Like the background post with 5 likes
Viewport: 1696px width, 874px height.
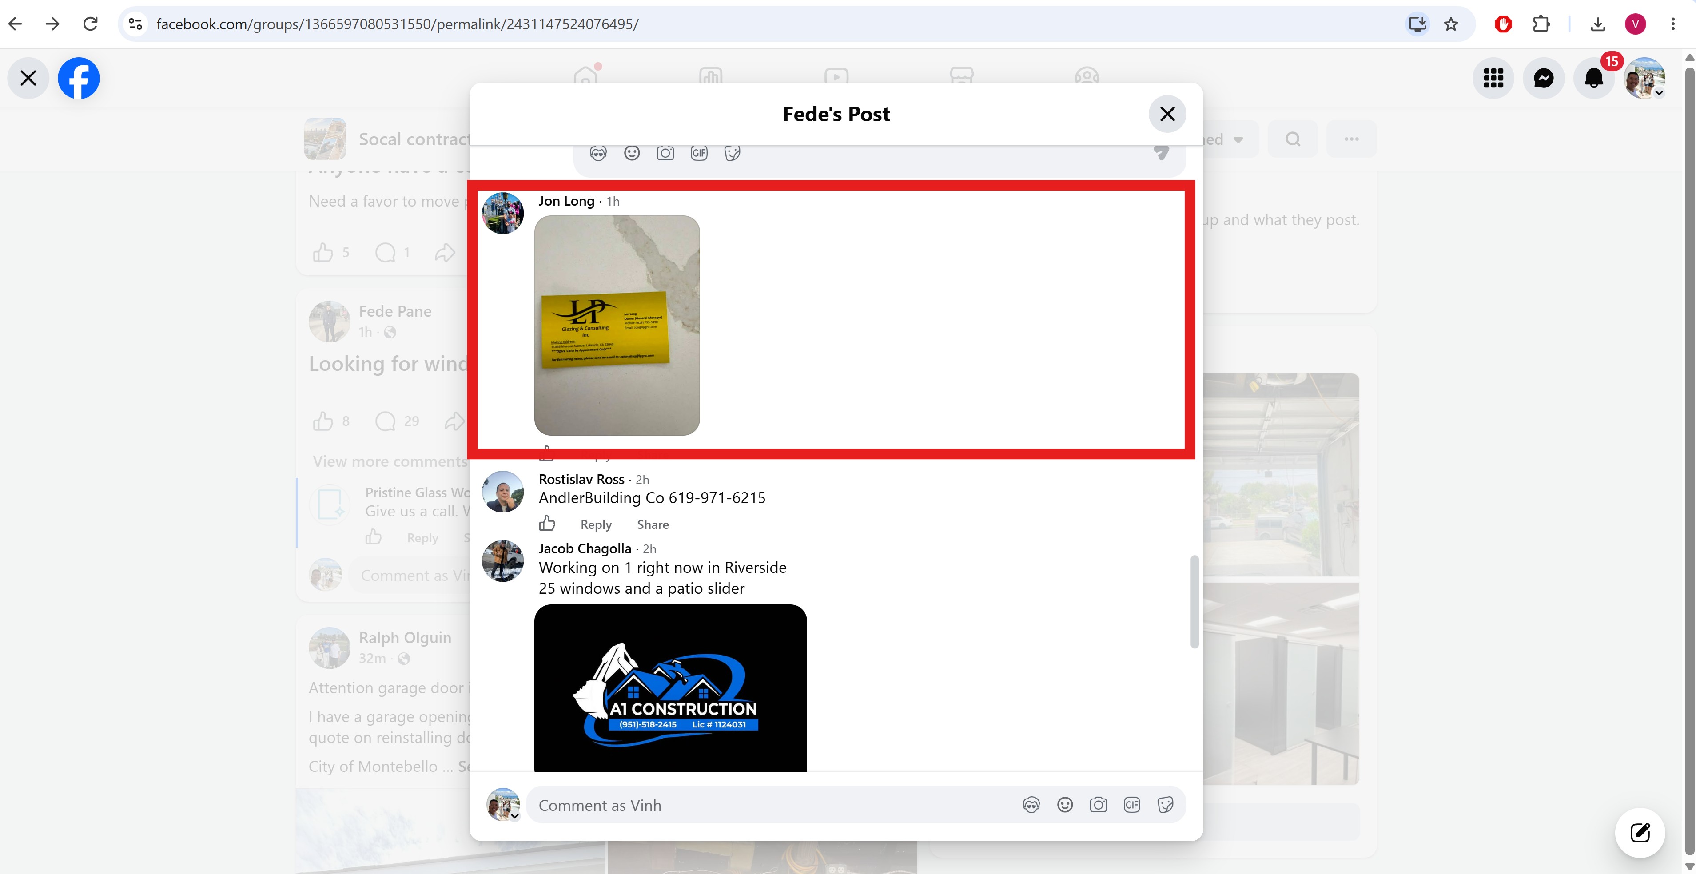tap(322, 252)
